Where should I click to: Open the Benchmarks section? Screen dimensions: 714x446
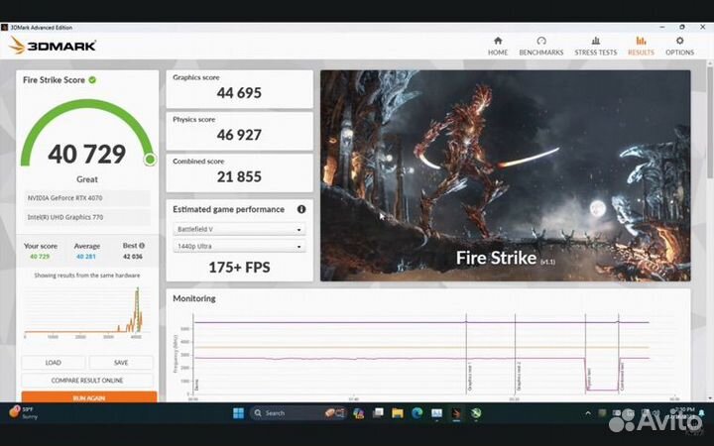coord(541,47)
